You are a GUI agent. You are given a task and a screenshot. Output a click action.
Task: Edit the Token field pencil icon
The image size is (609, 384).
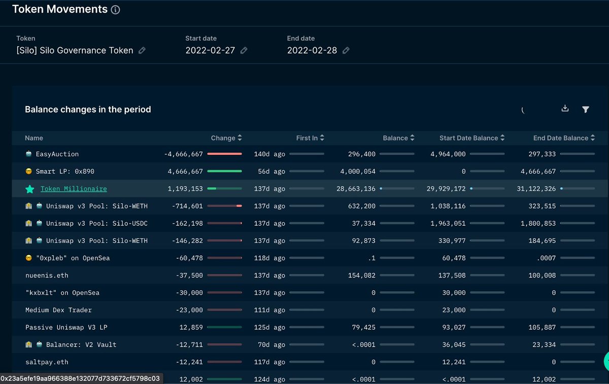click(x=142, y=50)
